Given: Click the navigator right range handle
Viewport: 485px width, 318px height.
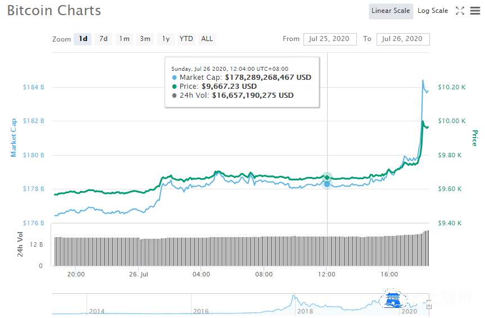Looking at the screenshot, I should (x=429, y=305).
